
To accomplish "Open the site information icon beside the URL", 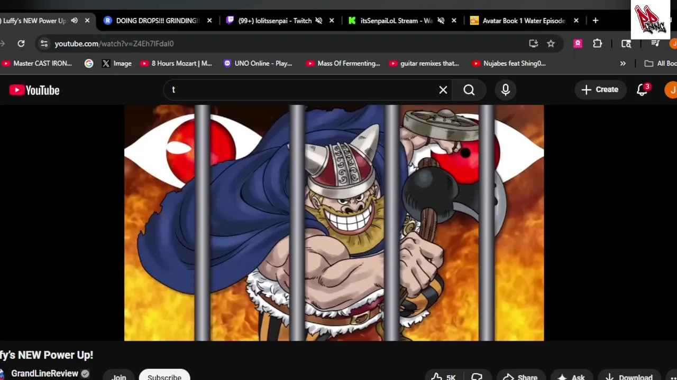I will (x=44, y=44).
